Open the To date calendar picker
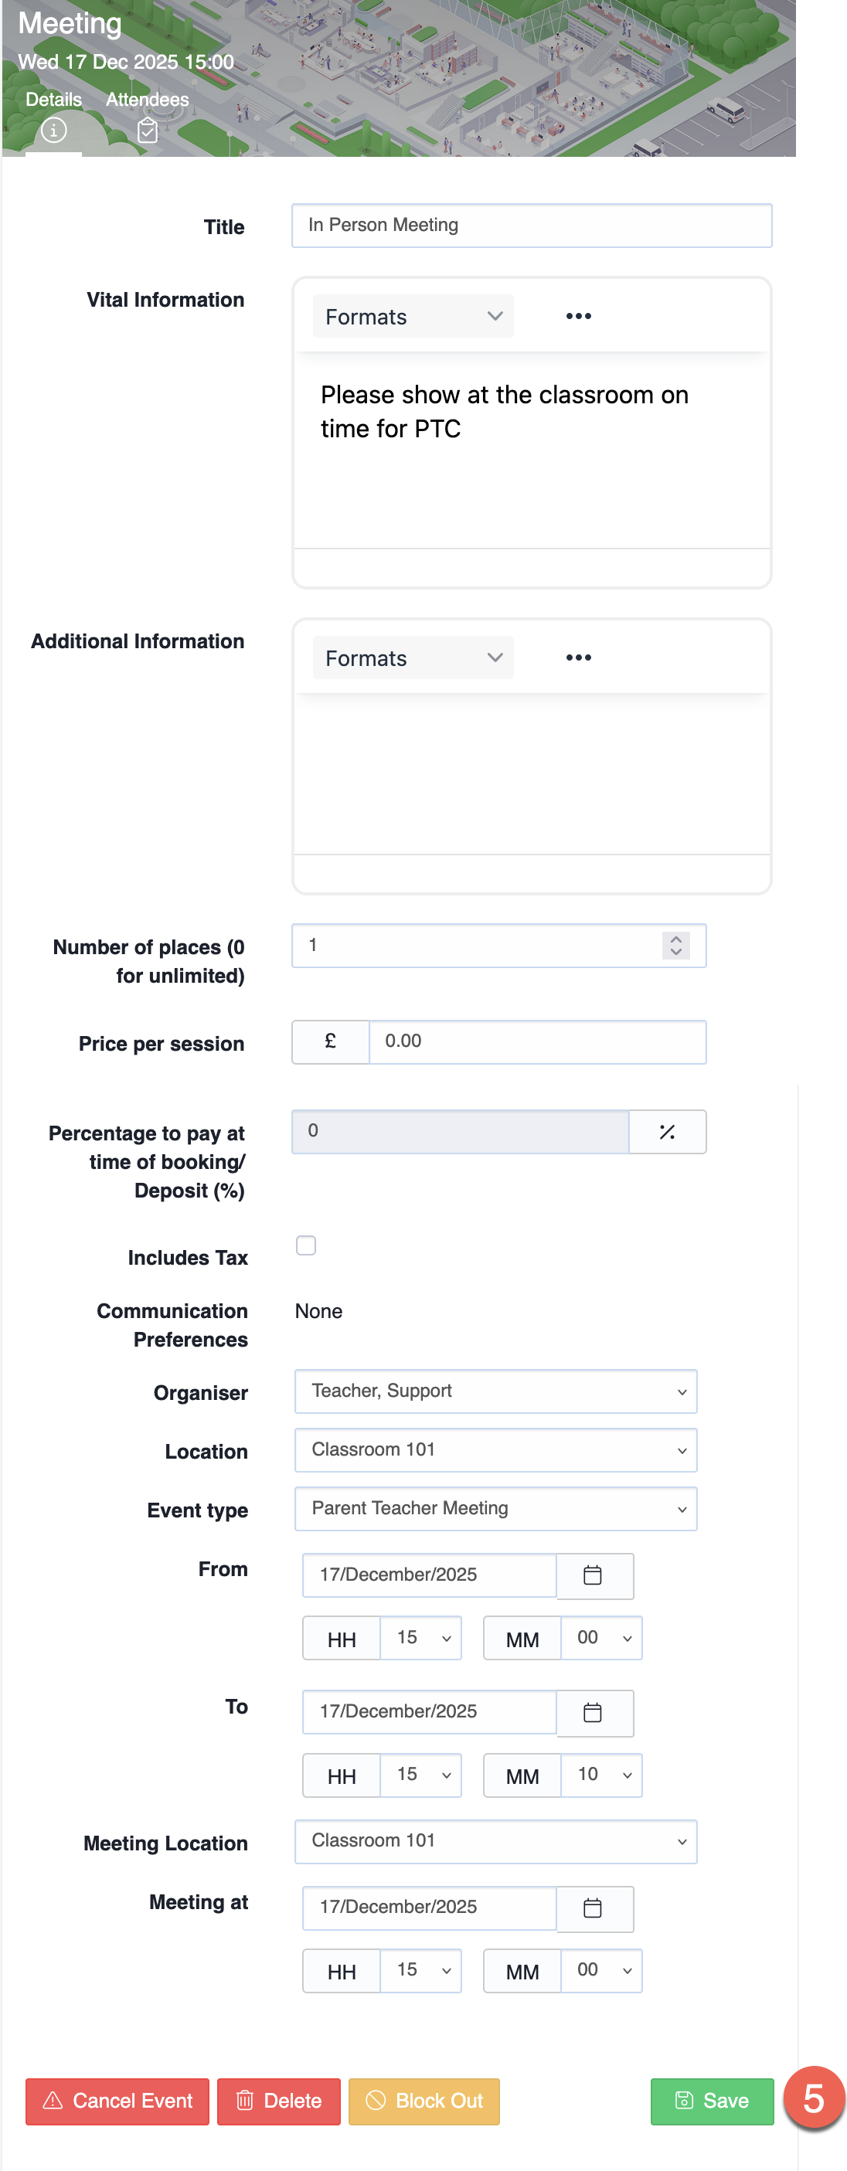Screen dimensions: 847x2171 (x=594, y=1713)
